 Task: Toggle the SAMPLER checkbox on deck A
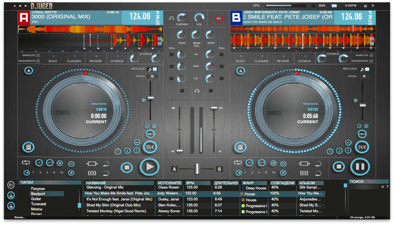point(38,55)
